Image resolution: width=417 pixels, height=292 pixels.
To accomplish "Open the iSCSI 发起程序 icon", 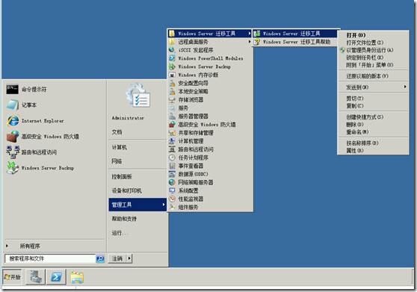I will point(172,50).
